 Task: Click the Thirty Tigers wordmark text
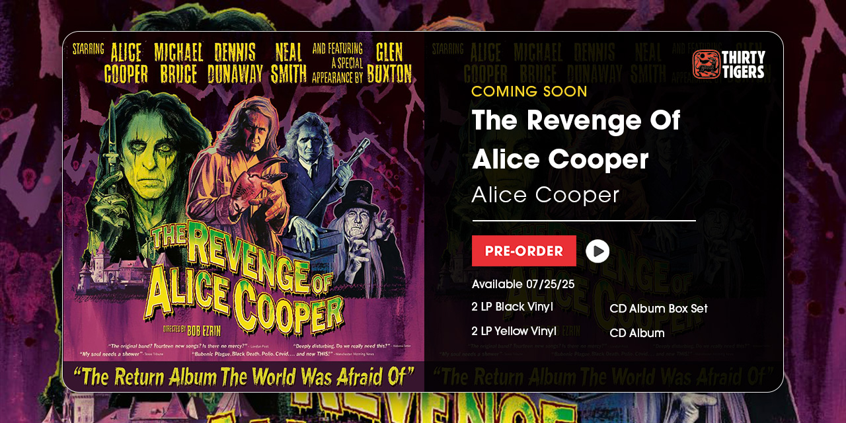point(744,64)
